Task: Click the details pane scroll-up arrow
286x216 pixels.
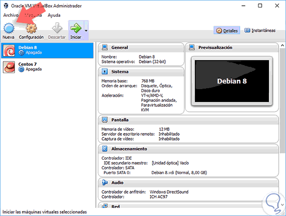Action: 282,45
